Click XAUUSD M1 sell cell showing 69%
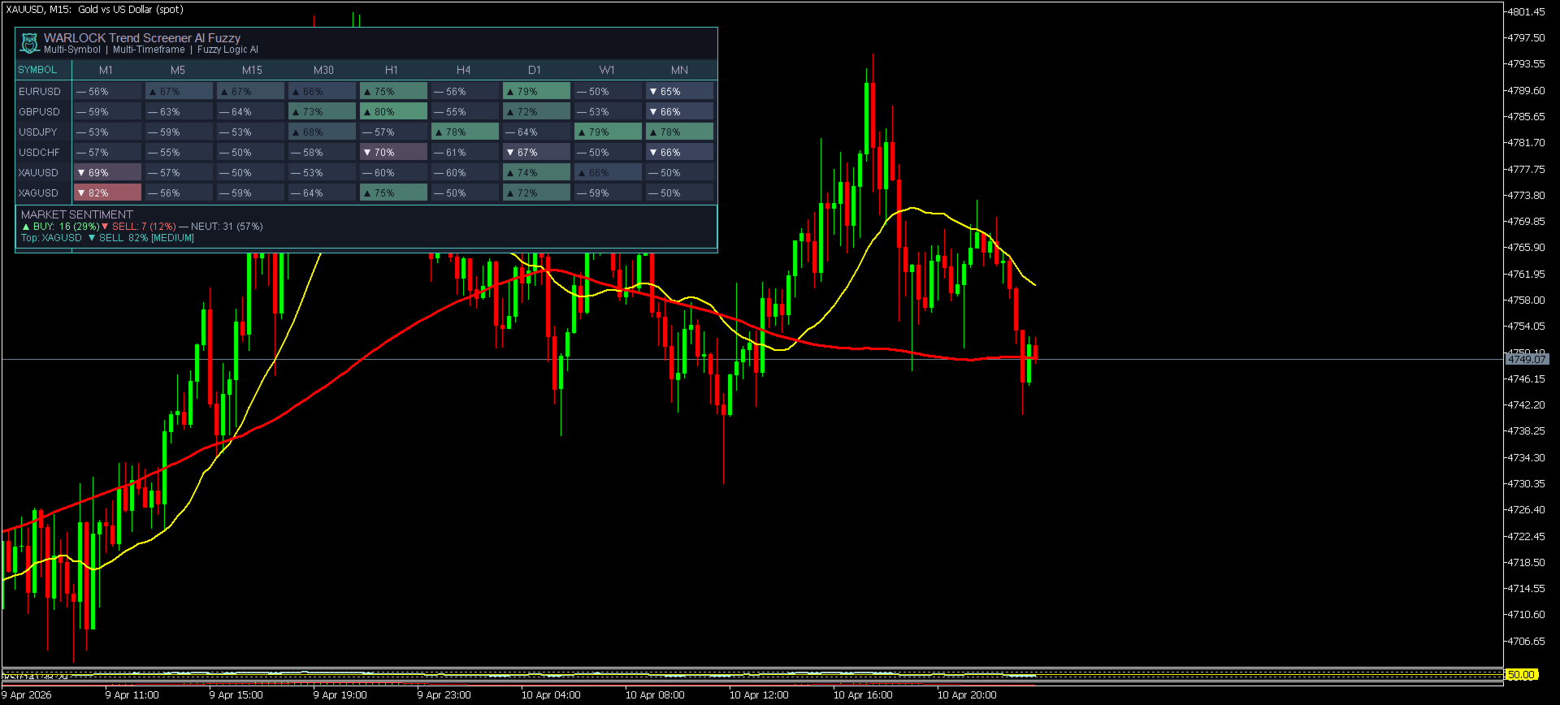The image size is (1560, 705). pos(107,172)
